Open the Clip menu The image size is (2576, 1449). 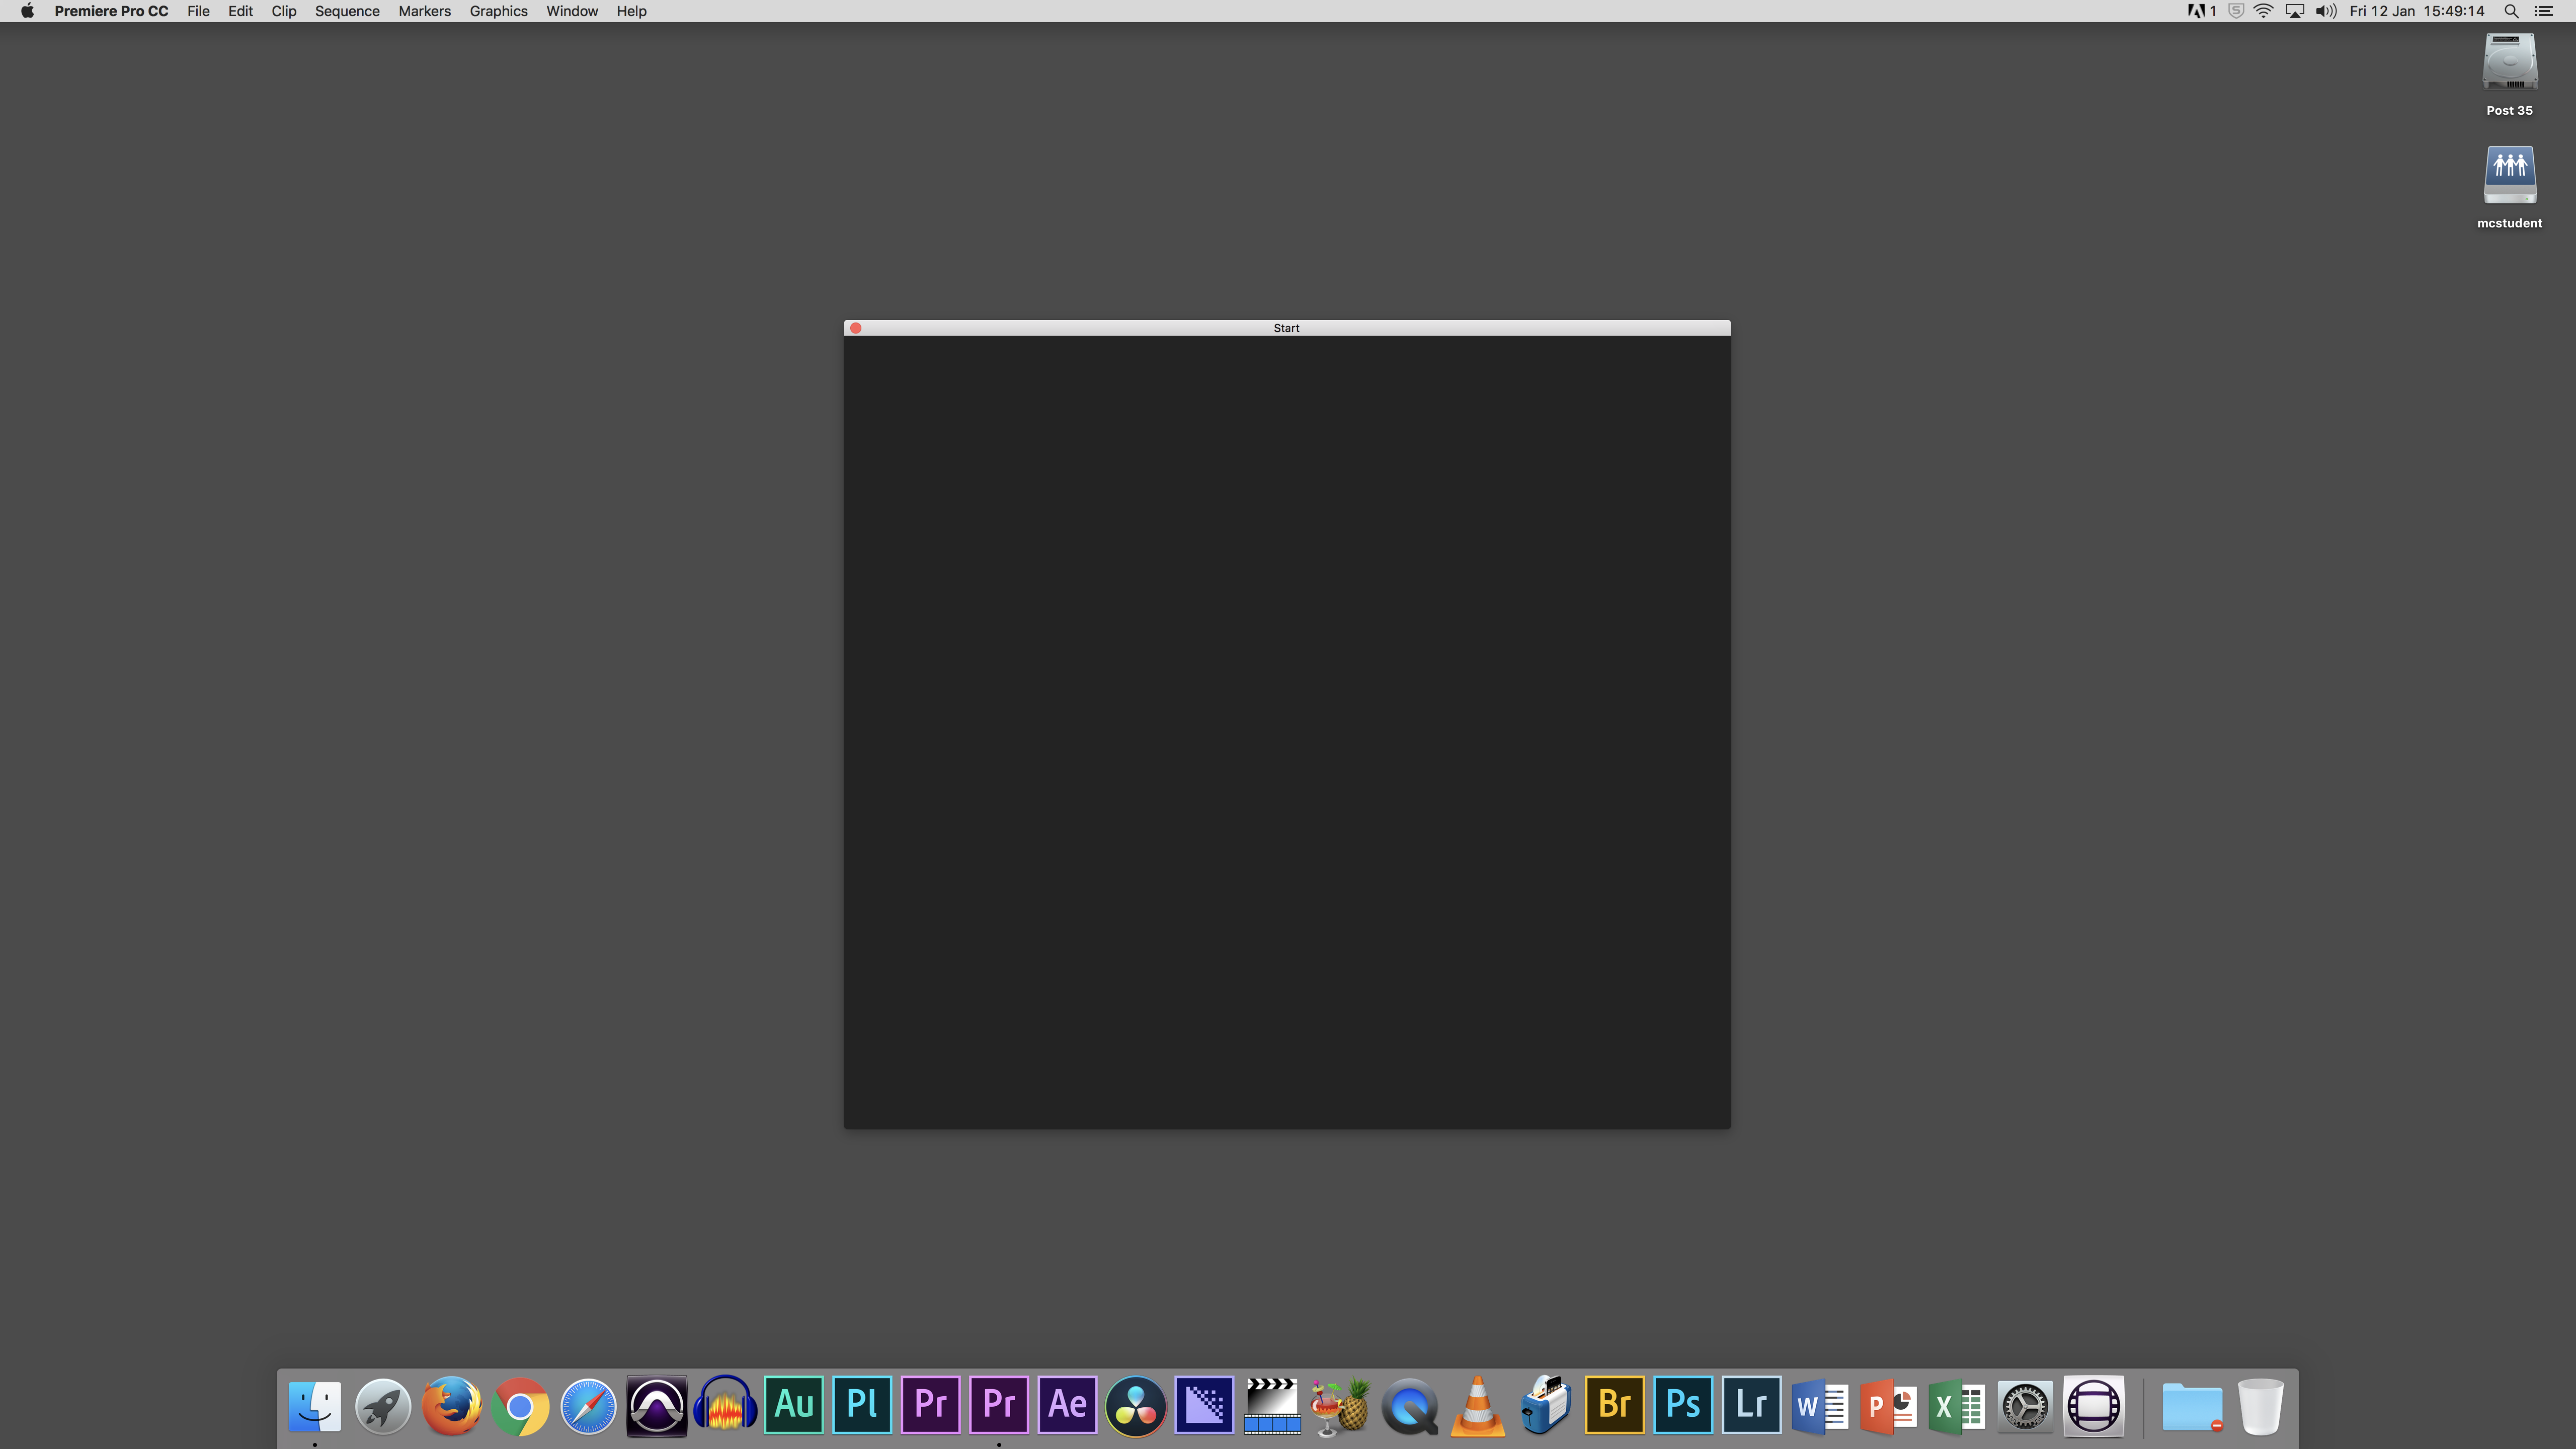click(284, 11)
